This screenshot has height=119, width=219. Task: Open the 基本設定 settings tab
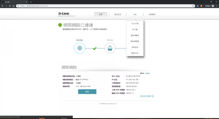tap(118, 15)
